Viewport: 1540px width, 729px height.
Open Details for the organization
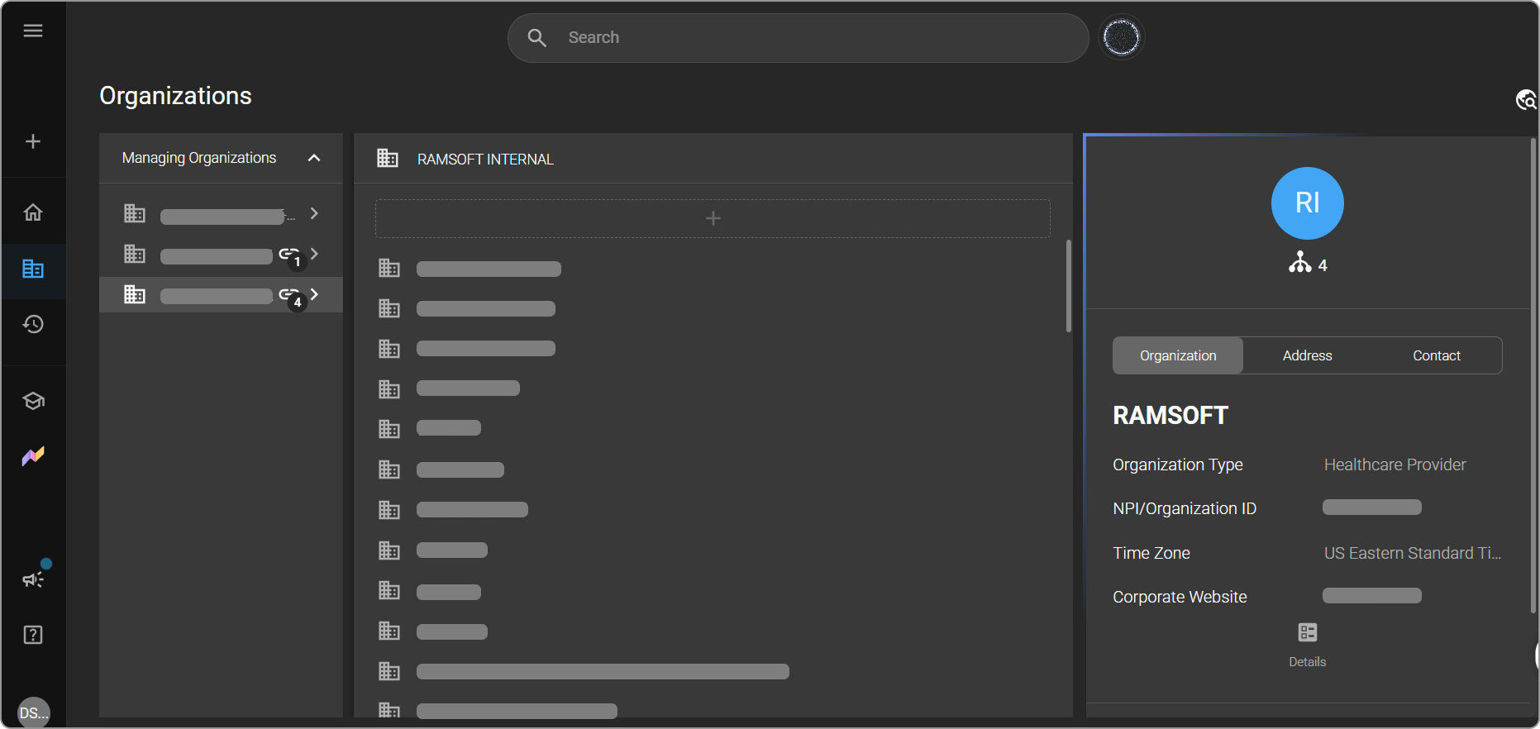pos(1308,645)
